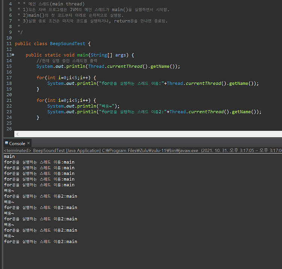Click the String type in main arguments

pos(99,55)
